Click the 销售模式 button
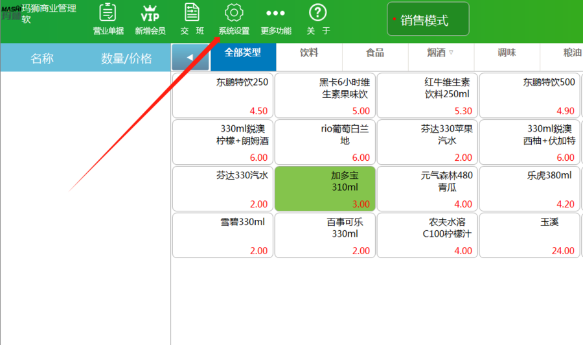Viewport: 583px width, 345px height. [x=428, y=19]
